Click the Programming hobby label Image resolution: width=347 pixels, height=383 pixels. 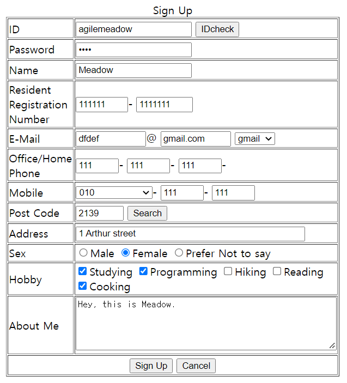click(184, 272)
